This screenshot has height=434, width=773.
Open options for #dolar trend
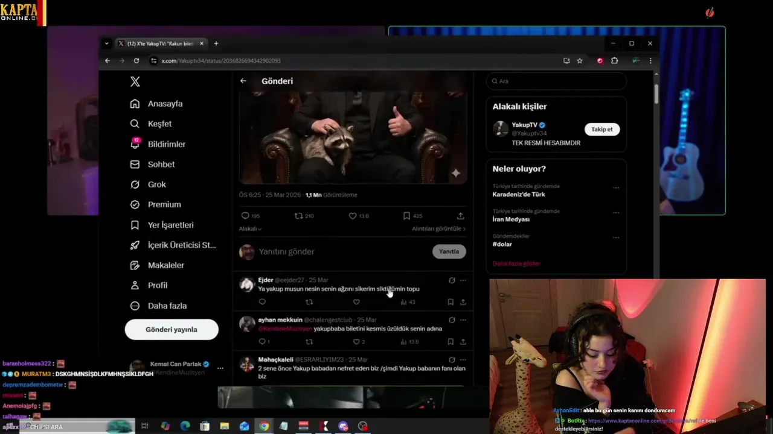[x=616, y=237]
